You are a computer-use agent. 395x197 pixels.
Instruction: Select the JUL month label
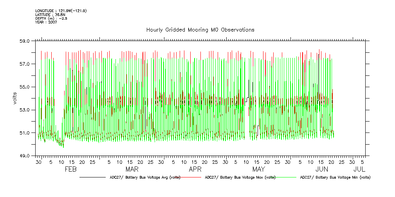[x=359, y=170]
